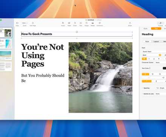Toggle the Strikethrough formatting button
166x137 pixels.
tap(159, 59)
